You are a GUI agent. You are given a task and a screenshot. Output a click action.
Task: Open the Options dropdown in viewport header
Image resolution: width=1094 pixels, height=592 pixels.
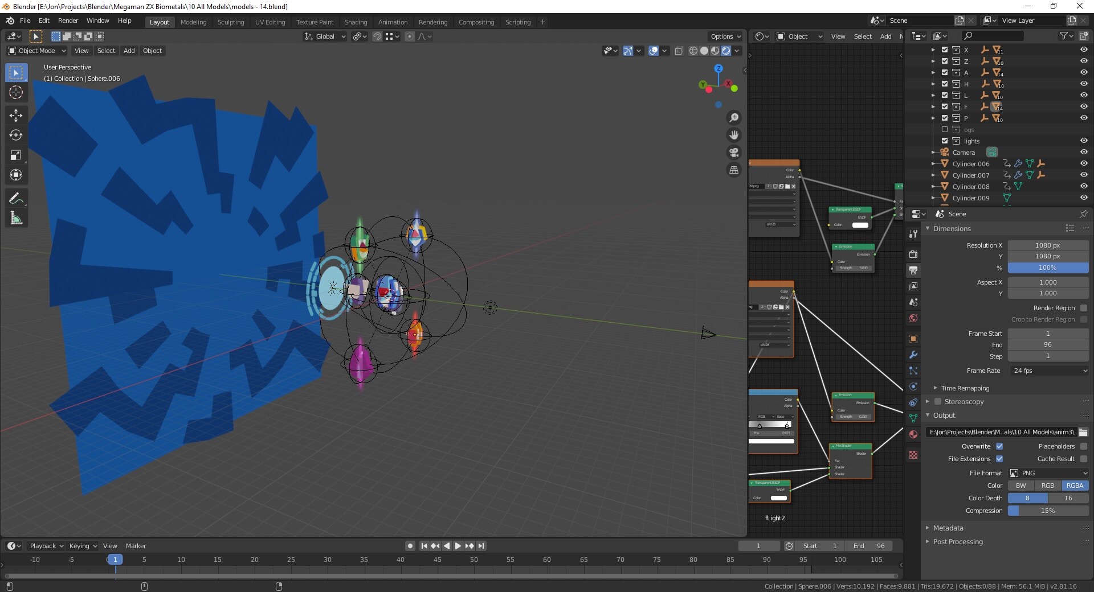[725, 36]
